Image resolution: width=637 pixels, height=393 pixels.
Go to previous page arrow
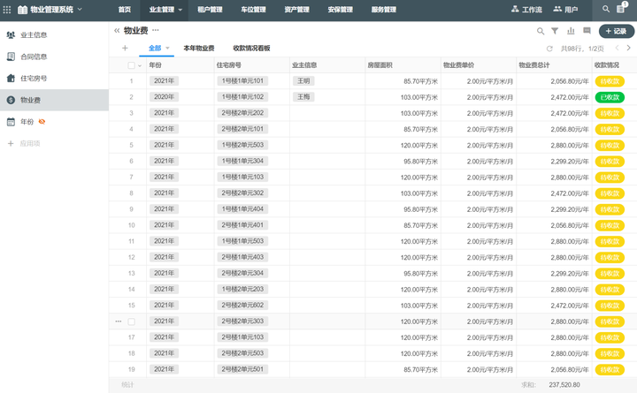(x=617, y=48)
